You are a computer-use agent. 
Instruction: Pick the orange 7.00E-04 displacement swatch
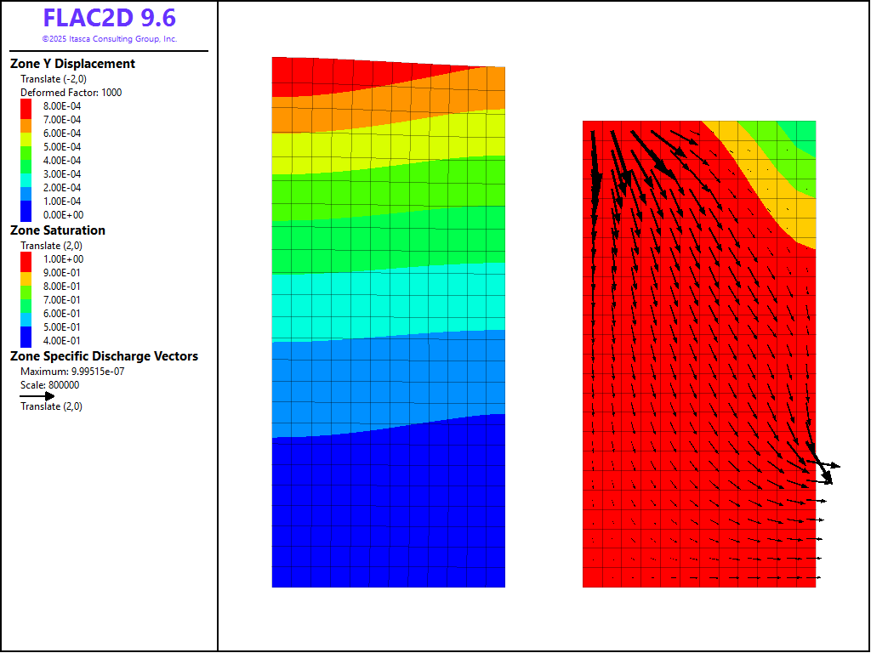(26, 120)
